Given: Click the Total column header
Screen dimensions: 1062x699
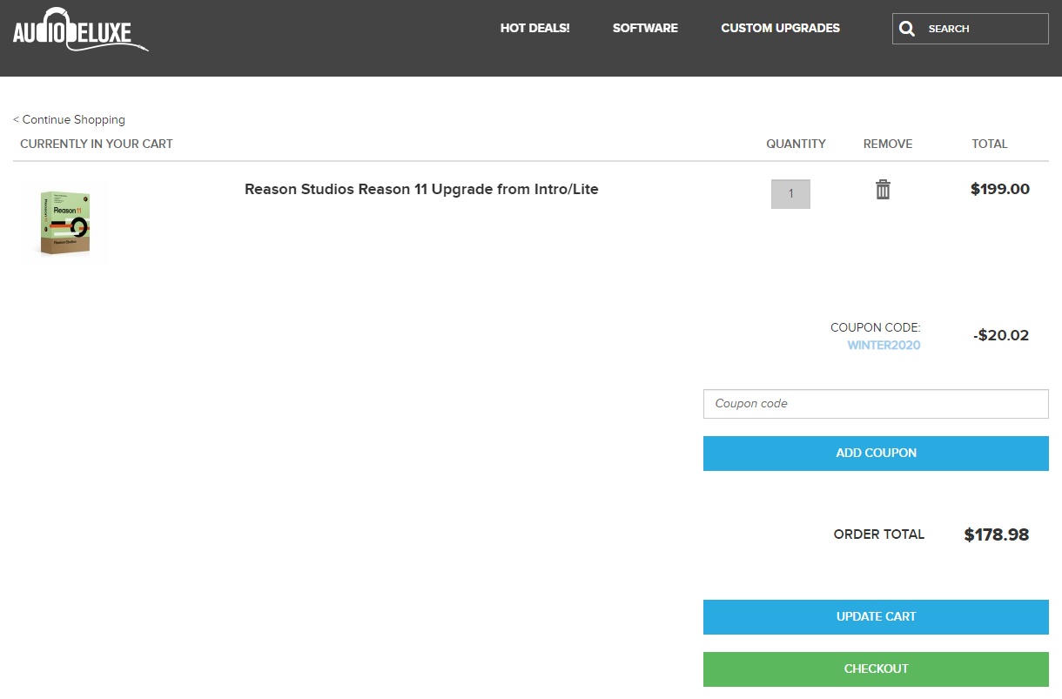Looking at the screenshot, I should (990, 144).
